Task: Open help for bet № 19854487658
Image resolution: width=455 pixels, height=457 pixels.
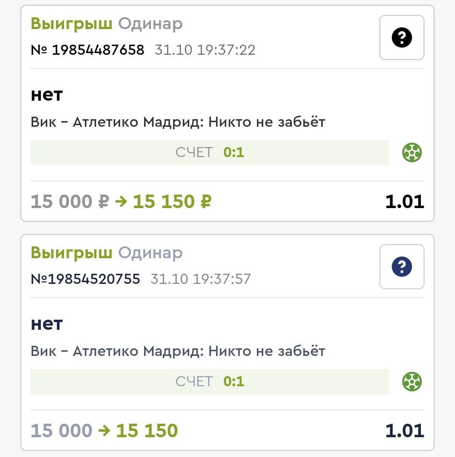Action: (401, 38)
